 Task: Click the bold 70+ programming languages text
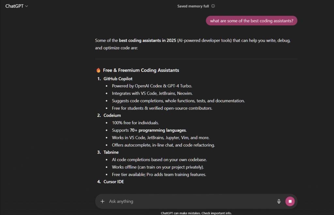158,130
